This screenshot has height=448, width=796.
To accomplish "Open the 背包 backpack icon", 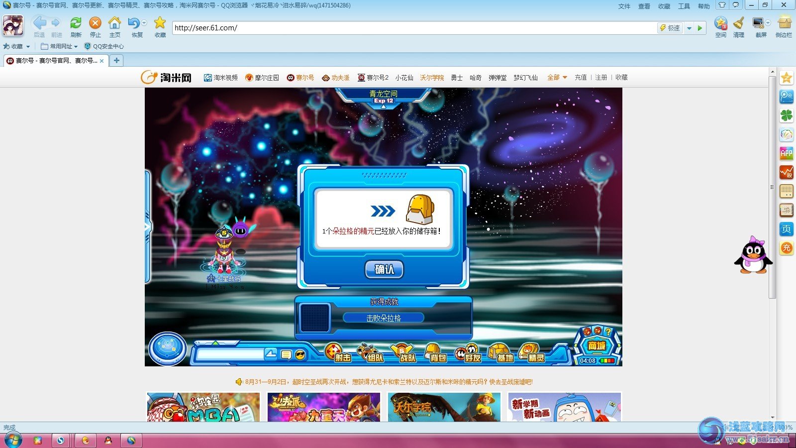I will click(435, 352).
